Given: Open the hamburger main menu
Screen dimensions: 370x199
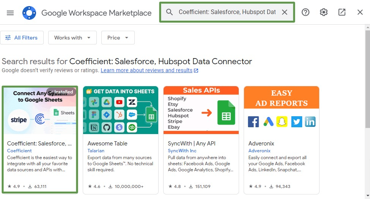Looking at the screenshot, I should pyautogui.click(x=10, y=13).
